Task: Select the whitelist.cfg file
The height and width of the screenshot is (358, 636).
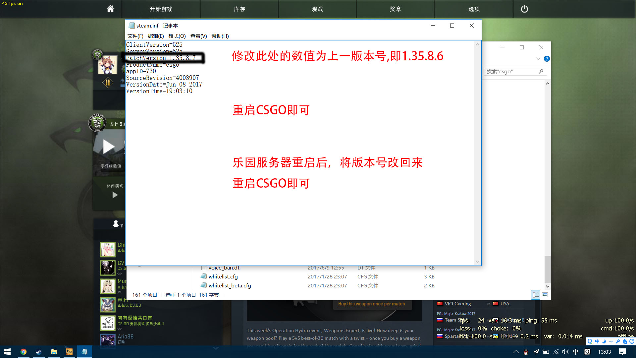Action: [223, 276]
